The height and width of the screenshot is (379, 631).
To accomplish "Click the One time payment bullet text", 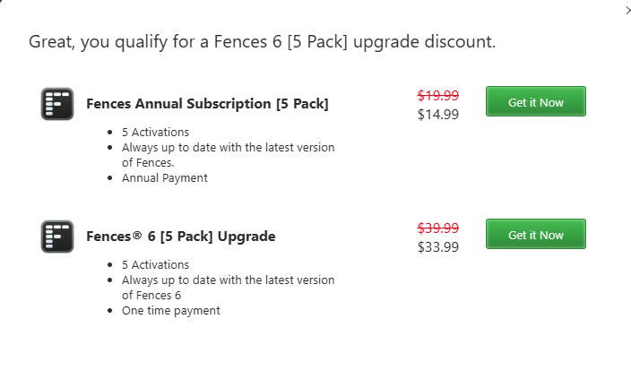I will click(x=170, y=310).
